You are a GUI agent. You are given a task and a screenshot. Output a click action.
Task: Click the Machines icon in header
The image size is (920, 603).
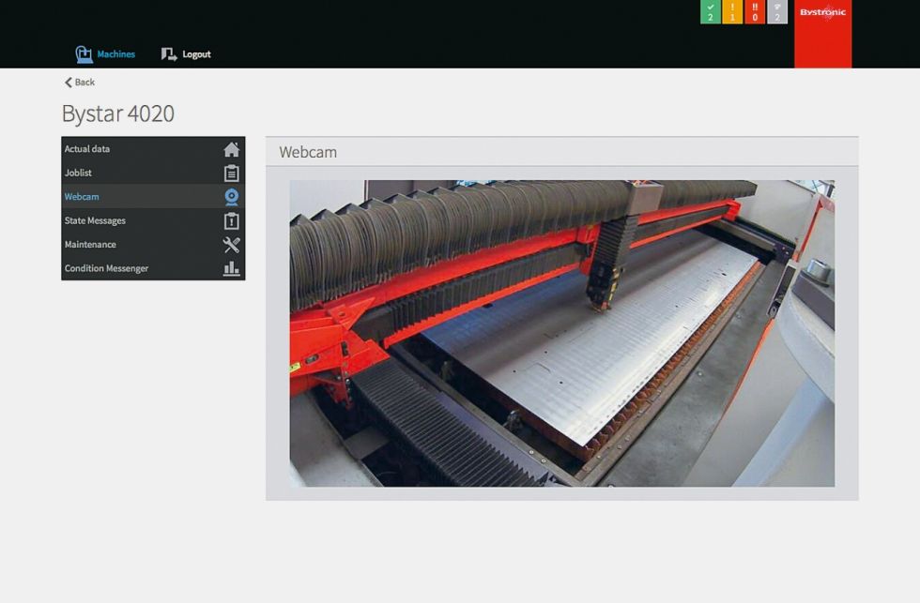tap(84, 53)
